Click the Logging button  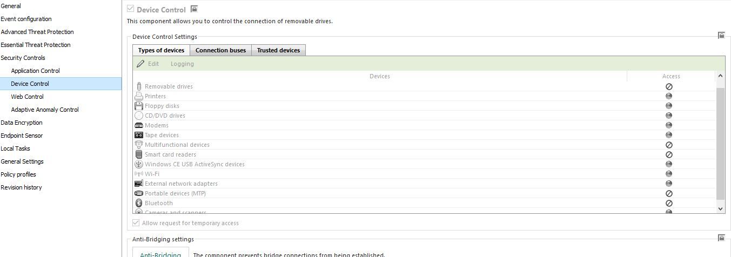click(x=182, y=64)
